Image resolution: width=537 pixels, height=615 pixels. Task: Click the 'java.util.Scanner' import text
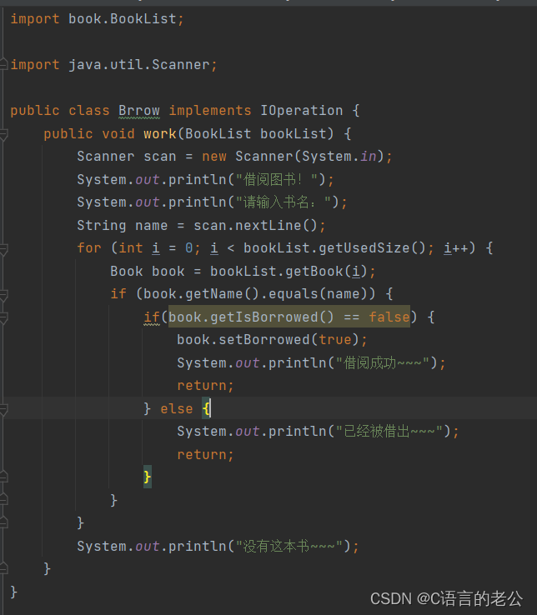139,65
